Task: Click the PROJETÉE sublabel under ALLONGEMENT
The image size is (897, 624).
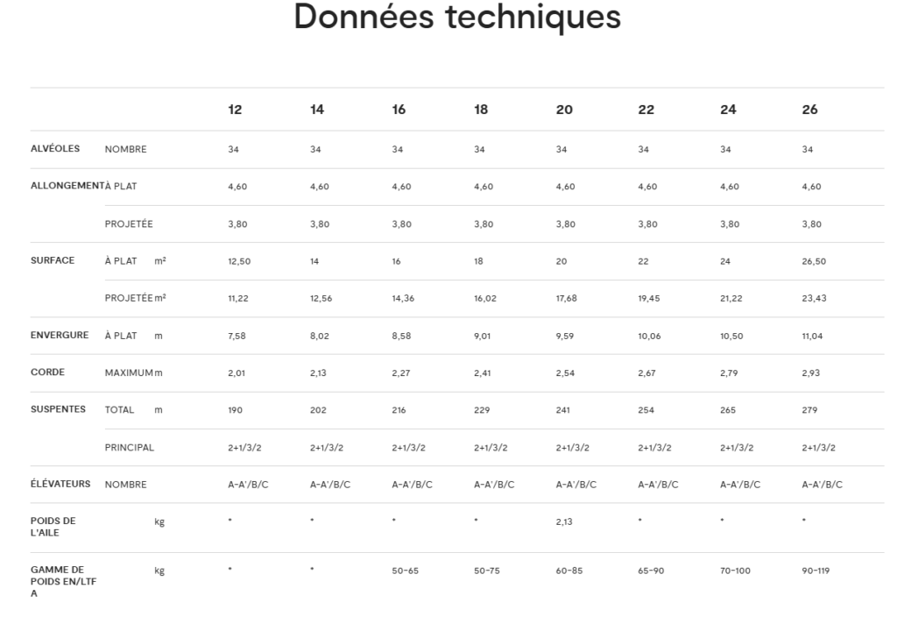Action: 129,223
